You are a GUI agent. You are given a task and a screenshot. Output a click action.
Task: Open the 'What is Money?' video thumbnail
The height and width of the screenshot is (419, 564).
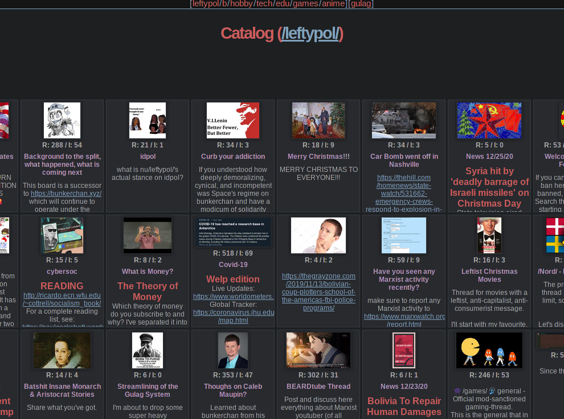point(147,235)
